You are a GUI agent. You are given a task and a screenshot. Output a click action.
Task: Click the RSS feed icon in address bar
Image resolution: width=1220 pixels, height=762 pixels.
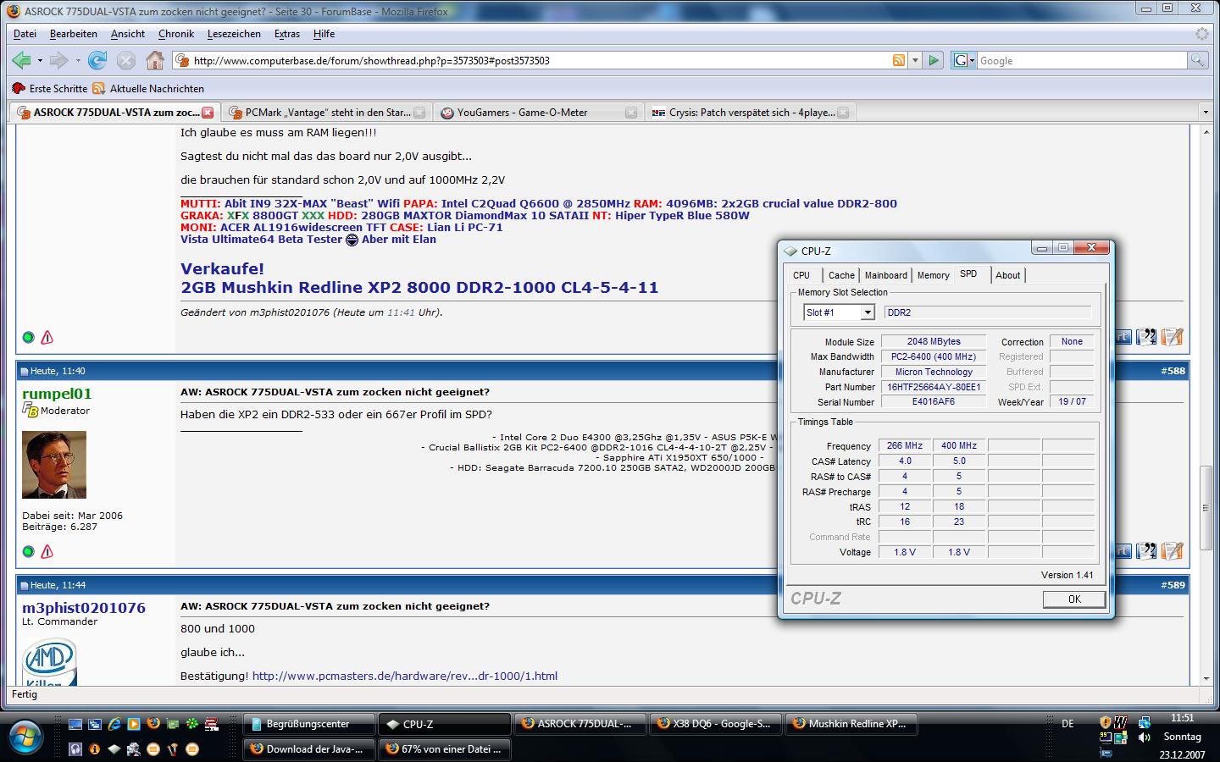coord(899,60)
